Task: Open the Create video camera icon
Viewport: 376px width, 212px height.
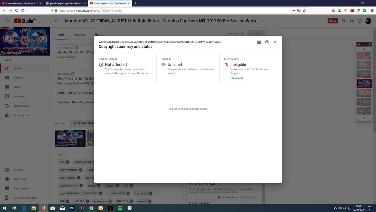Action: coord(352,21)
